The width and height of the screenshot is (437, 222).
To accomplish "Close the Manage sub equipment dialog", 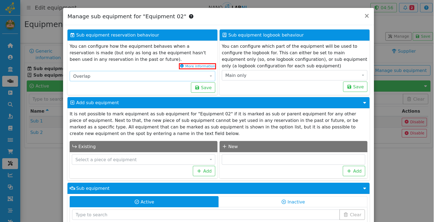I will (367, 16).
